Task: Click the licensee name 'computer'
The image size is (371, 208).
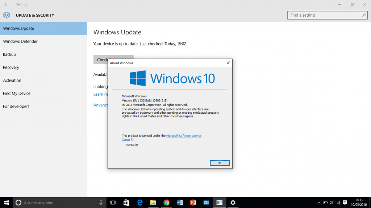Action: click(x=132, y=144)
